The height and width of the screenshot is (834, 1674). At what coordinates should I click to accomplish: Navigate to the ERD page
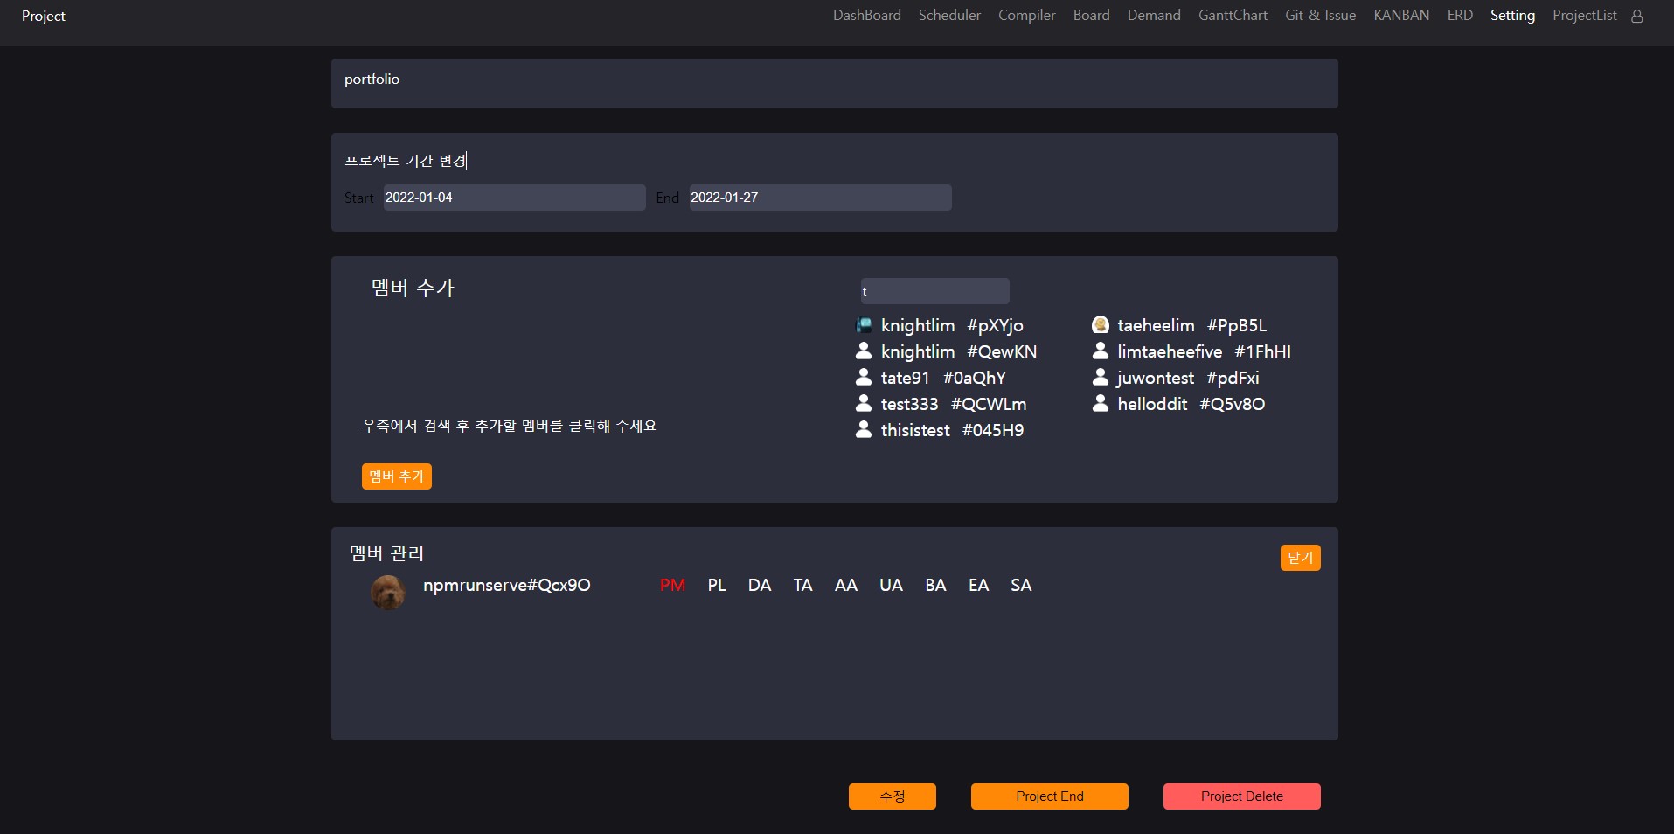[x=1458, y=15]
